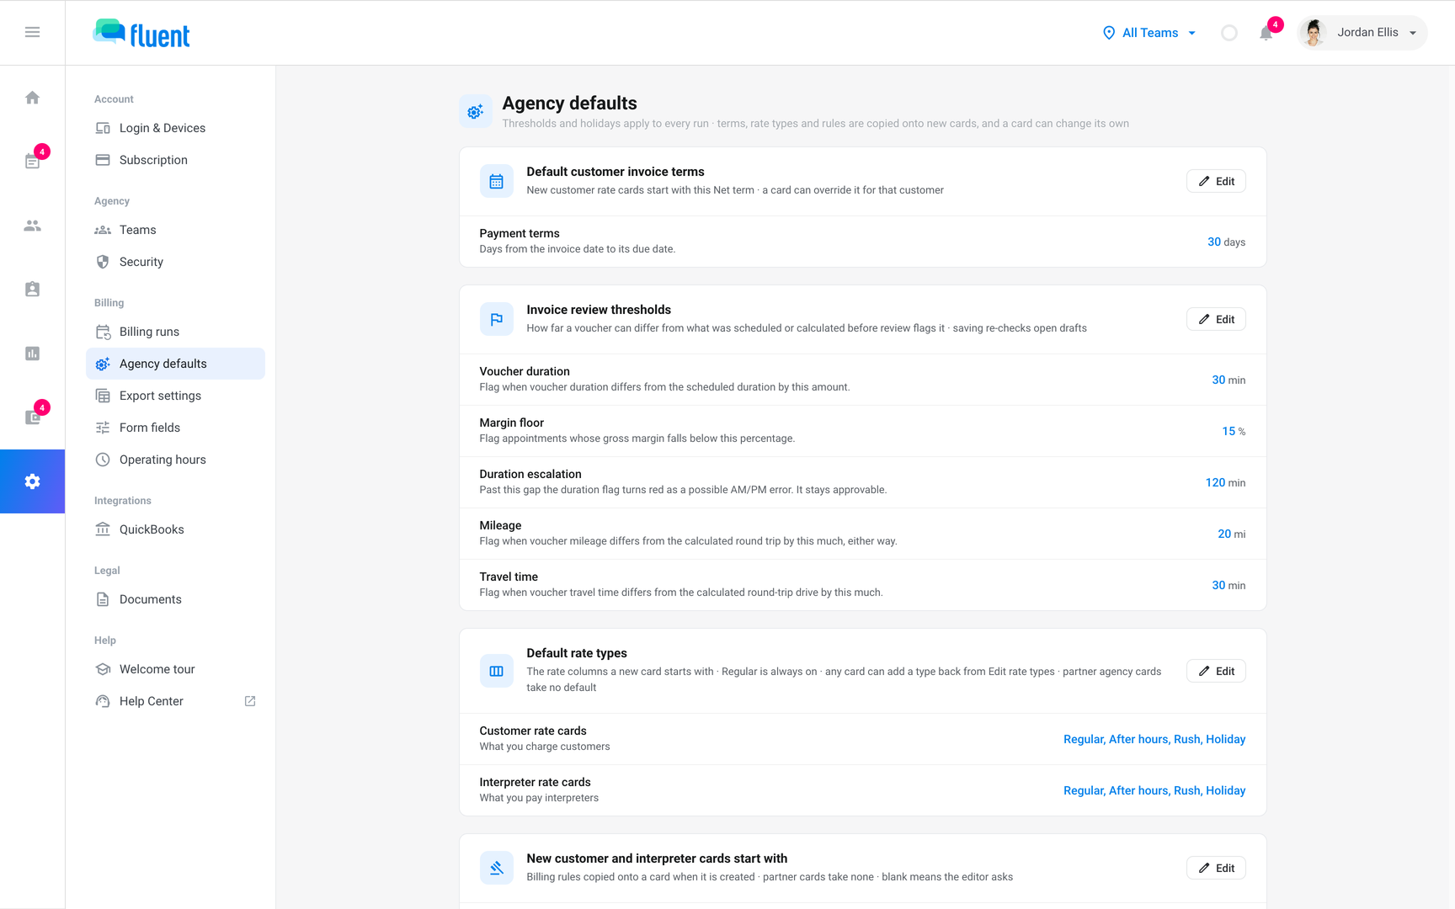The width and height of the screenshot is (1455, 909).
Task: Start the Welcome tour
Action: pos(175,669)
